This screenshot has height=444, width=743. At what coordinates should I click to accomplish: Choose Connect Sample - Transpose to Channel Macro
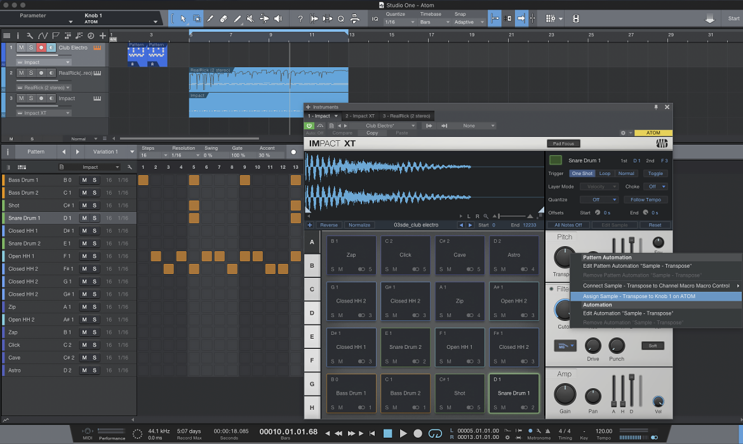[x=655, y=286]
